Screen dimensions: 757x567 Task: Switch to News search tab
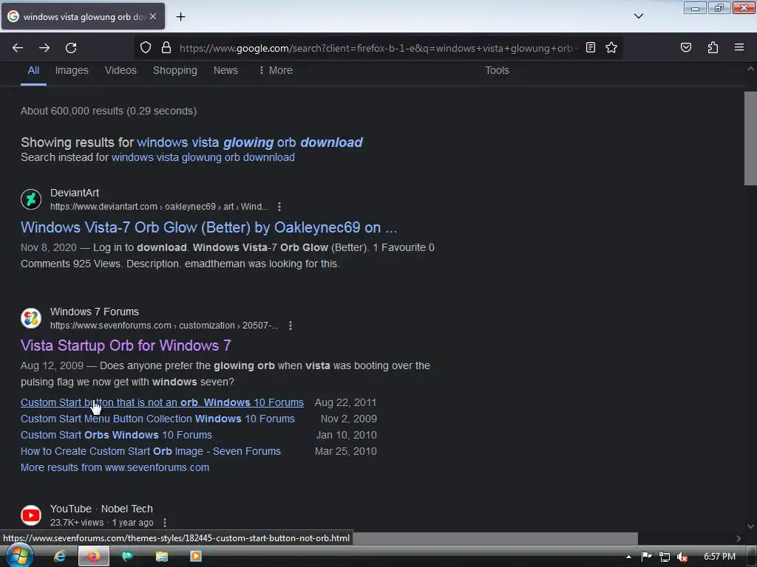[225, 70]
